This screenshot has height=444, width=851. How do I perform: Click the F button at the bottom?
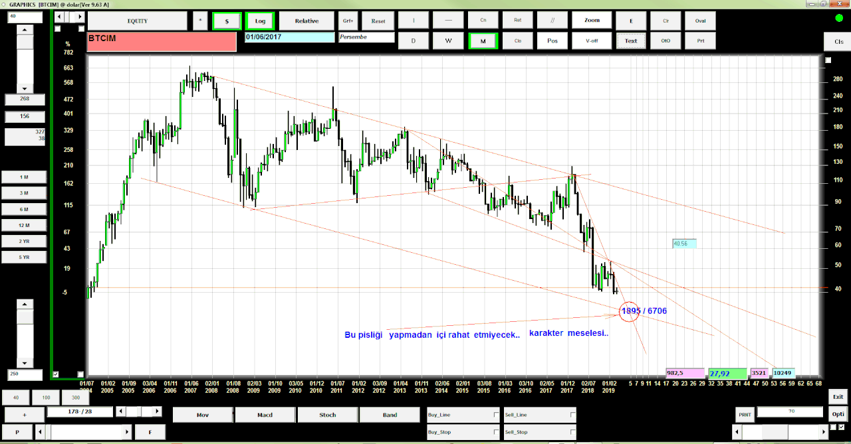coord(150,432)
